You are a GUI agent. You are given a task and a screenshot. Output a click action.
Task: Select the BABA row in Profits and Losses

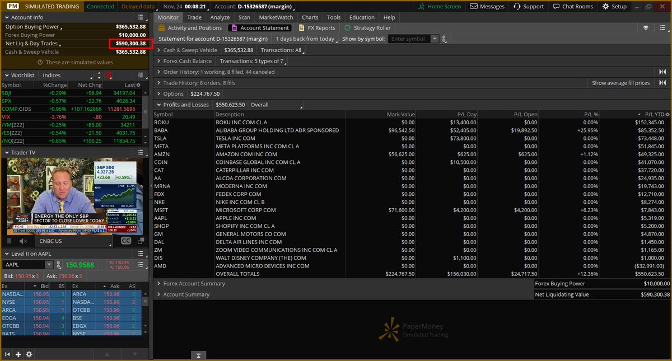click(x=412, y=130)
